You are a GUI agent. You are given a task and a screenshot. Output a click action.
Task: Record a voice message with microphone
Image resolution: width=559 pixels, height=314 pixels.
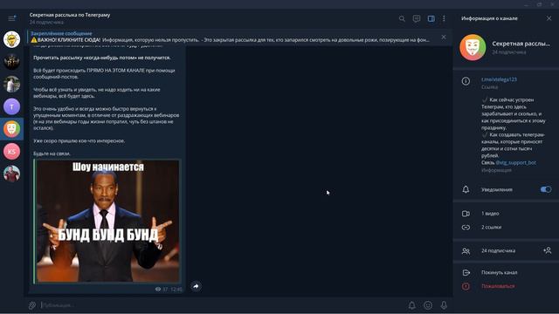tap(444, 305)
